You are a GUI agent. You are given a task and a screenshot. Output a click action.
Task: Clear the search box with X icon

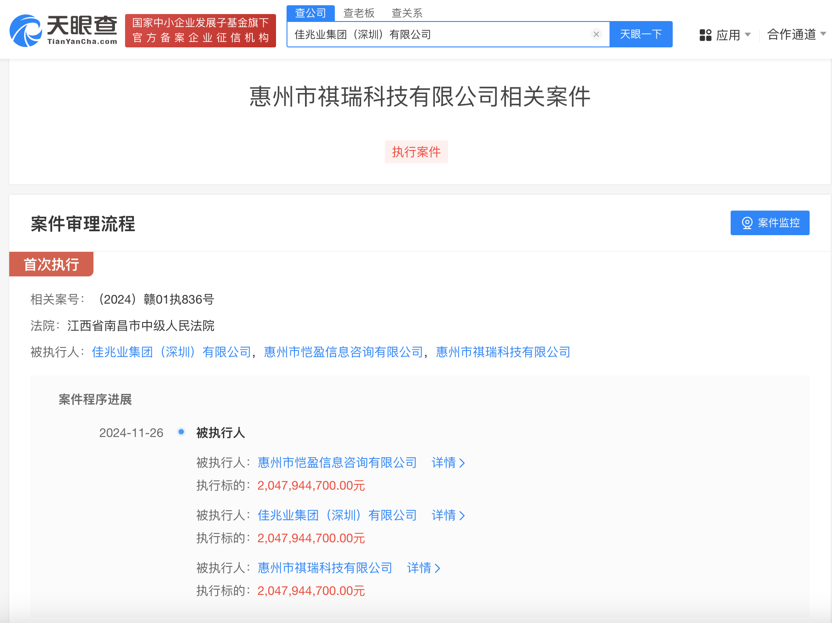(596, 34)
